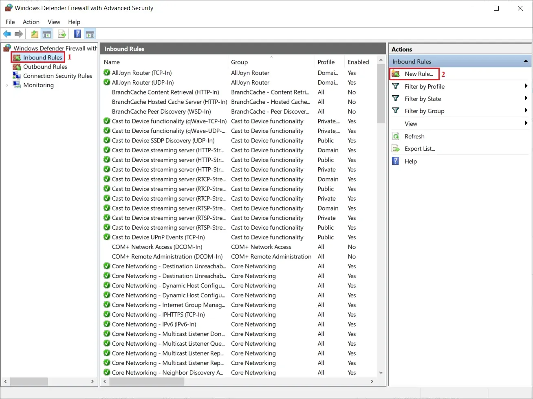Sort rules by the Enabled column header
Screen dimensions: 533x399
point(358,62)
